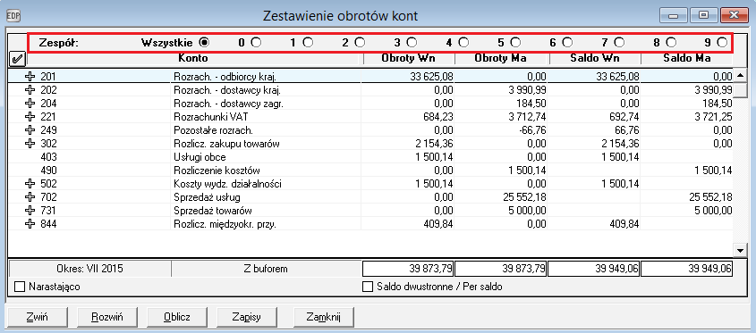Click value 684,23 in Obroty Wn
Viewport: 756px width, 333px height.
pyautogui.click(x=438, y=116)
